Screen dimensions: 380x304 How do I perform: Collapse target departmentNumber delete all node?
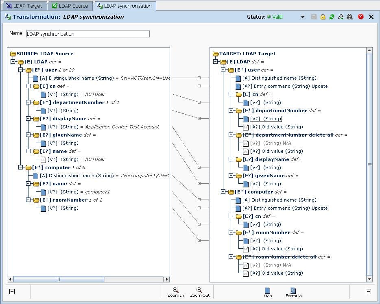[x=231, y=135]
